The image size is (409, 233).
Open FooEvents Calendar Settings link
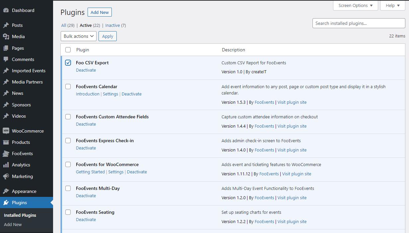click(110, 94)
